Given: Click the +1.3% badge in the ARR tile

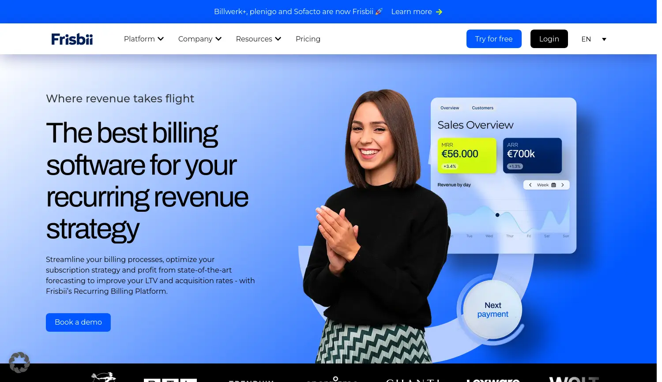Looking at the screenshot, I should pyautogui.click(x=515, y=166).
